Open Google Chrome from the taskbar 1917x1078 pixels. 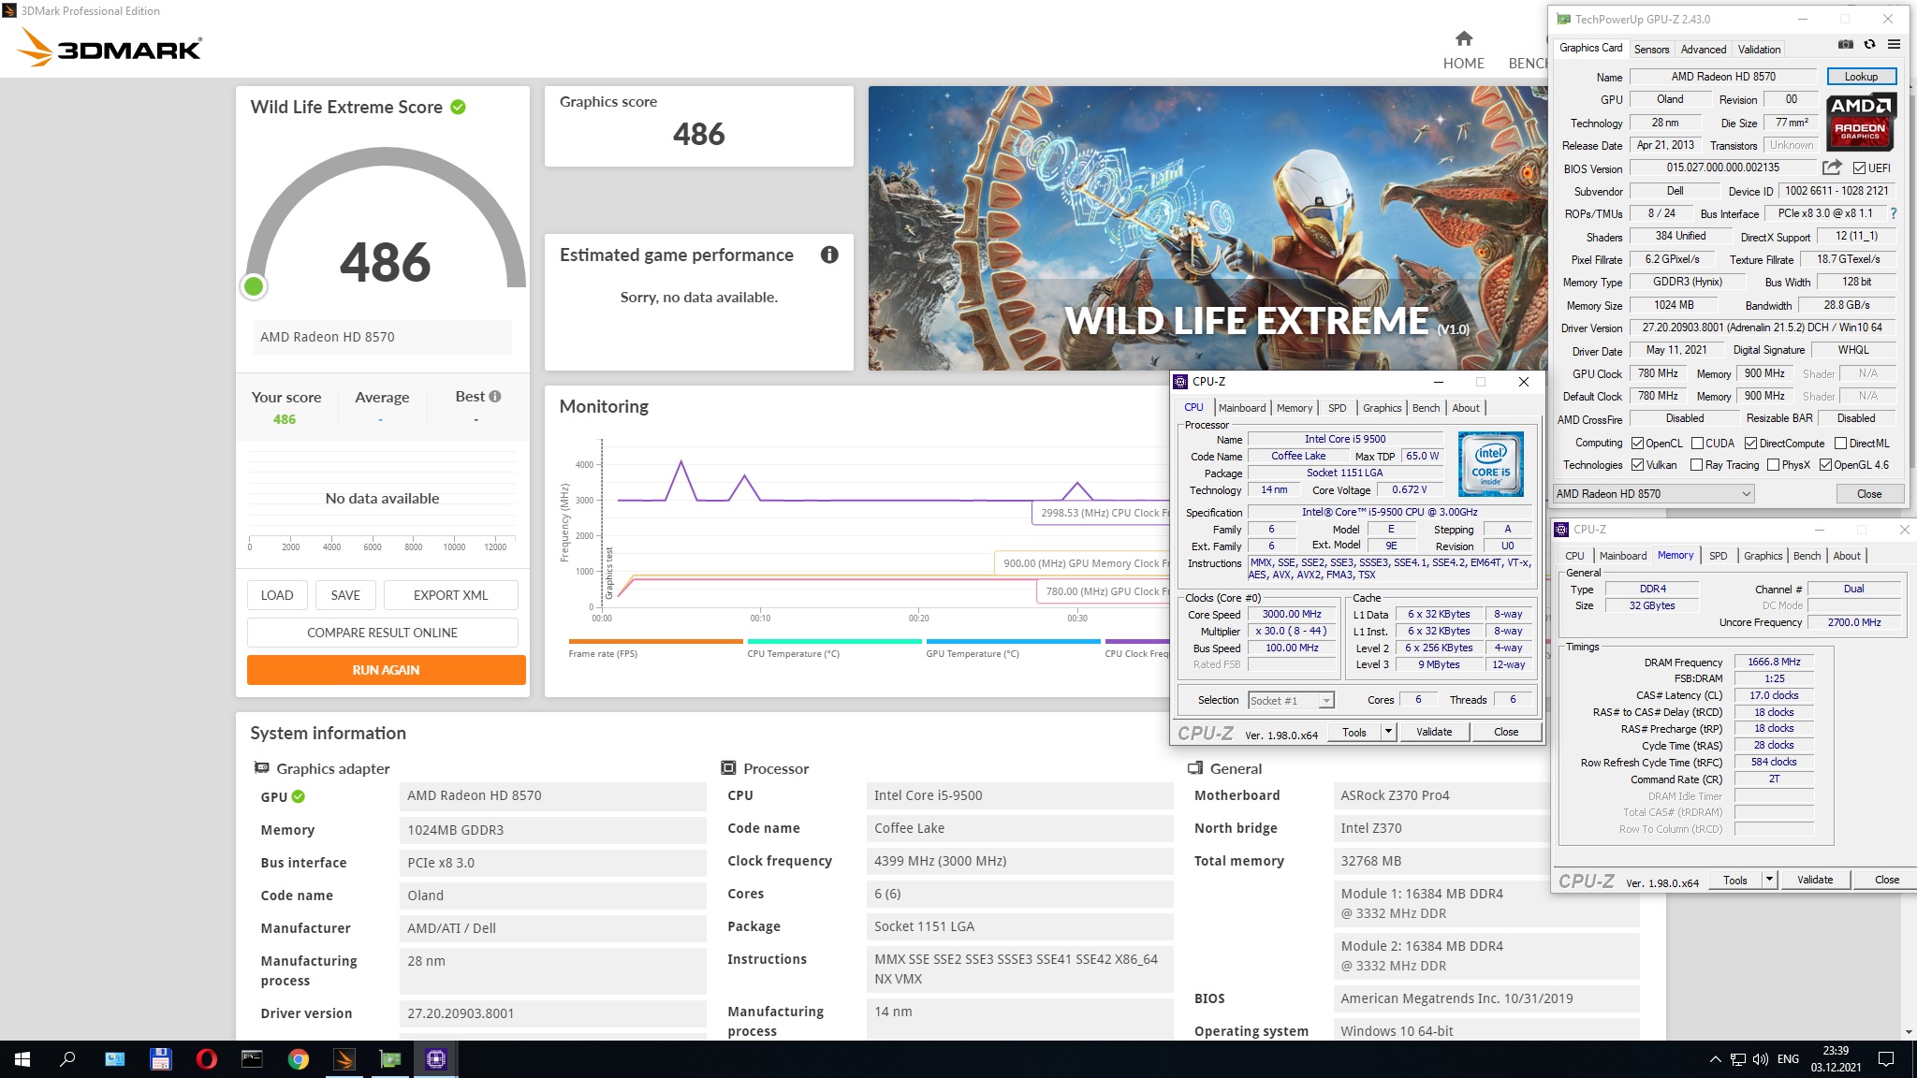[x=299, y=1059]
